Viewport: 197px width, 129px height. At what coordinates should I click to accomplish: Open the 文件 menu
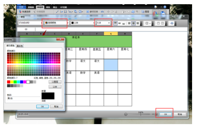pyautogui.click(x=21, y=7)
